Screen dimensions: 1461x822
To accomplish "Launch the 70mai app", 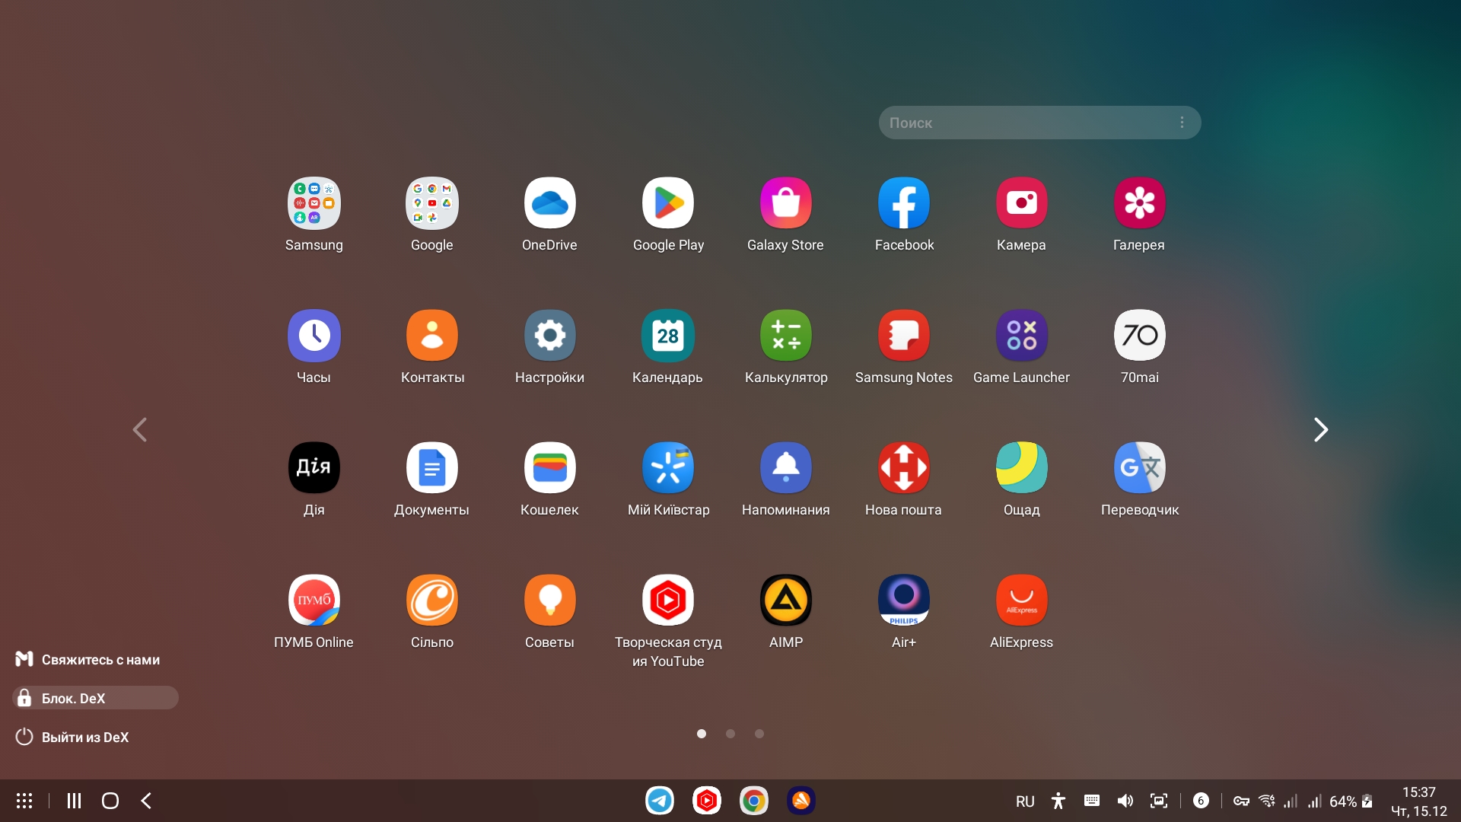I will pyautogui.click(x=1140, y=336).
